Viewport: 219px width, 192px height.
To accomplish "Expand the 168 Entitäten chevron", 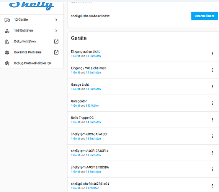I will click(x=56, y=31).
